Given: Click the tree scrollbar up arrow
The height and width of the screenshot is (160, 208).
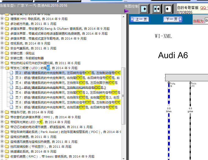Looking at the screenshot, I should 123,17.
